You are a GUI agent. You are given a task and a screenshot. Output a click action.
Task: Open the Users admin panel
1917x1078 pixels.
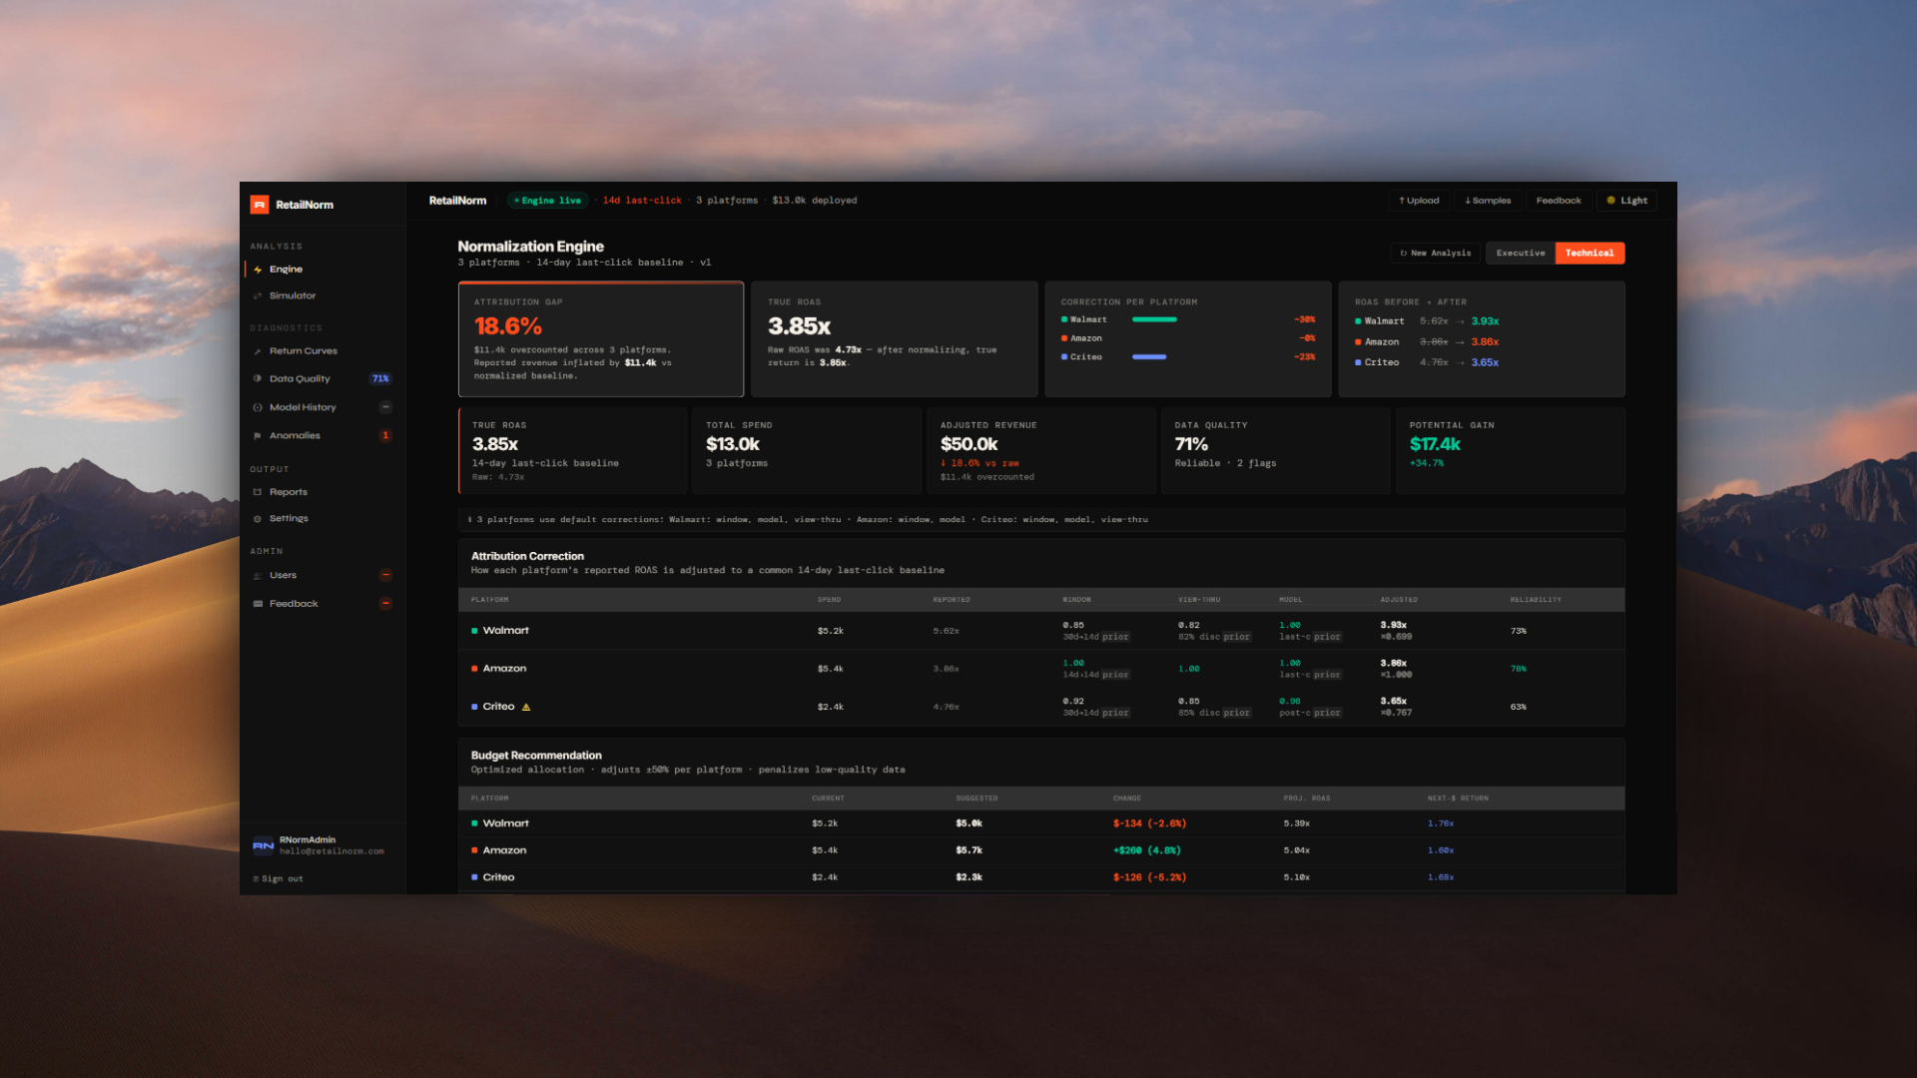[x=284, y=575]
